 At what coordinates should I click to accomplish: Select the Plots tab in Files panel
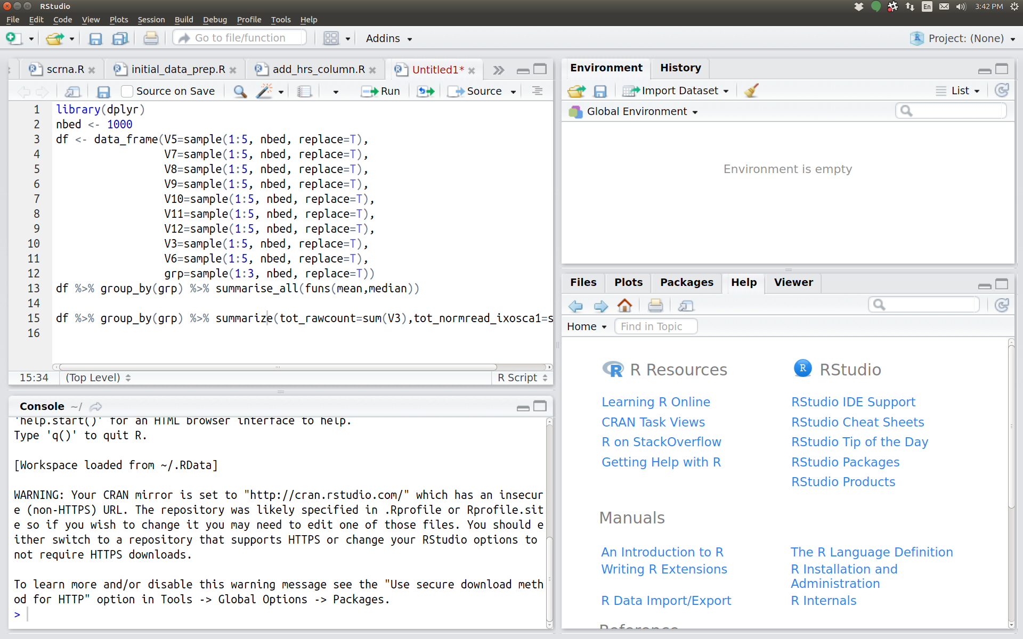pyautogui.click(x=628, y=282)
